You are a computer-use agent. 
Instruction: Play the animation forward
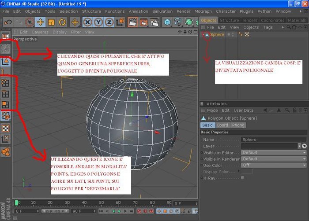pos(120,211)
